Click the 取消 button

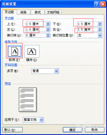pos(94,130)
